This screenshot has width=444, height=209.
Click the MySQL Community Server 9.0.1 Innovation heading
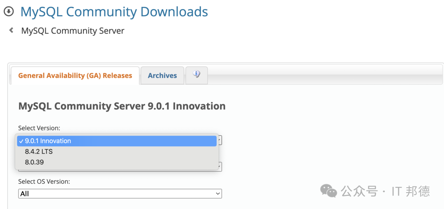[122, 106]
